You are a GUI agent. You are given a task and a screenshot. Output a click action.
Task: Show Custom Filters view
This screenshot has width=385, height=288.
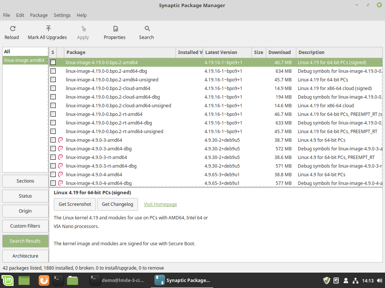[25, 226]
